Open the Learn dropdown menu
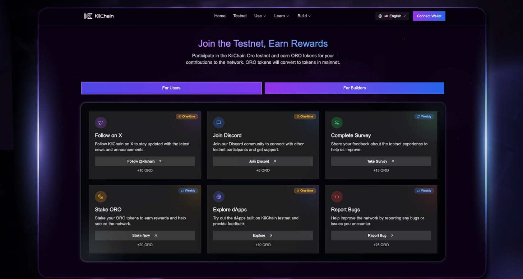Image resolution: width=523 pixels, height=279 pixels. [282, 16]
